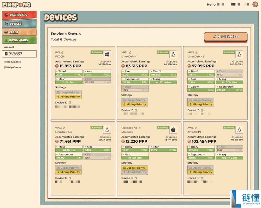Open the Documents link
The height and width of the screenshot is (208, 261).
(x=13, y=62)
